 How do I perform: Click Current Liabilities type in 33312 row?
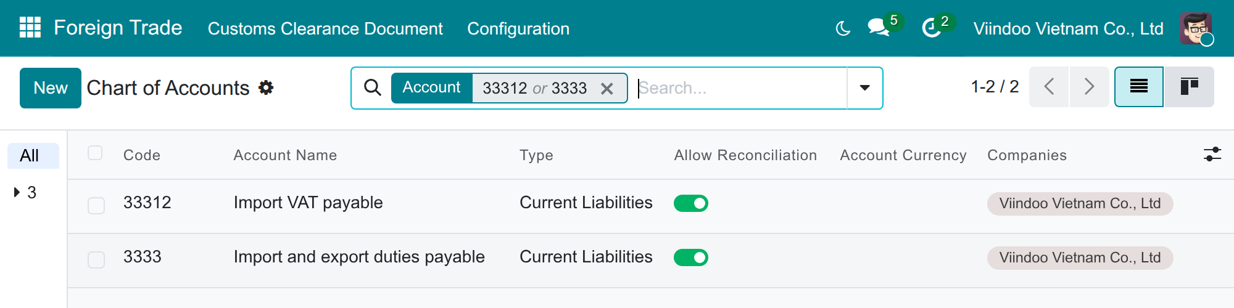pos(586,203)
